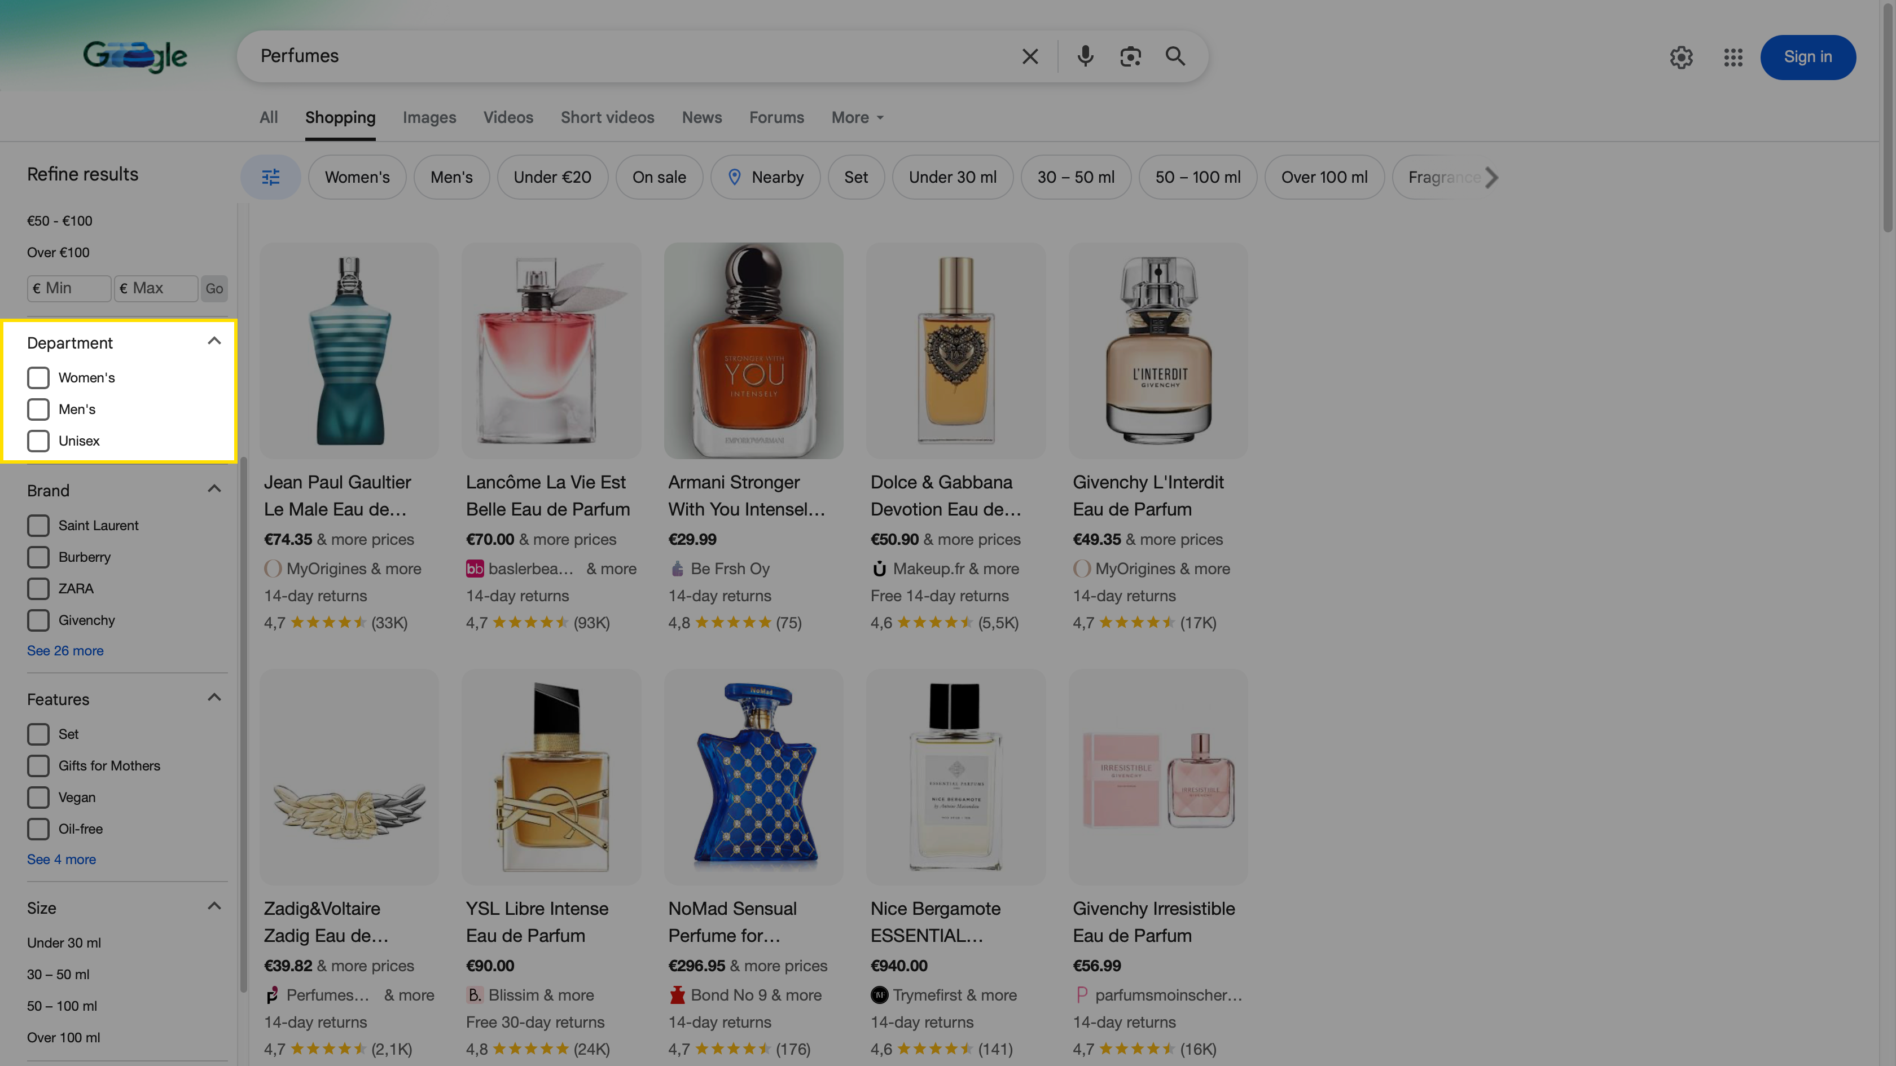The image size is (1896, 1066).
Task: Collapse the Brand filter section
Action: tap(214, 489)
